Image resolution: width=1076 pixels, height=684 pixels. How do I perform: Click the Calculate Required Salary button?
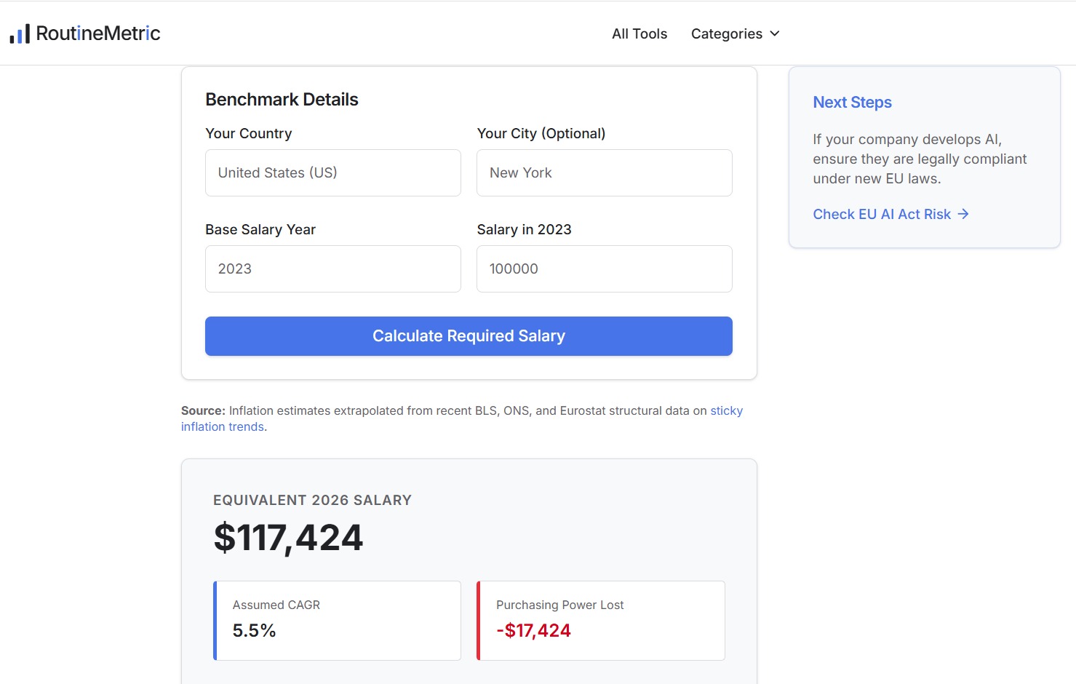coord(469,336)
